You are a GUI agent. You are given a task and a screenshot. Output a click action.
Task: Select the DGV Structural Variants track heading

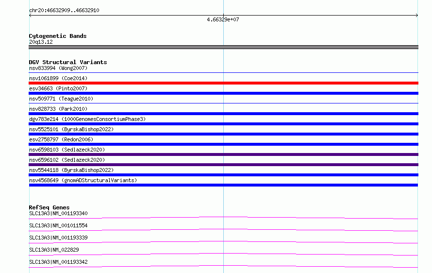[68, 62]
